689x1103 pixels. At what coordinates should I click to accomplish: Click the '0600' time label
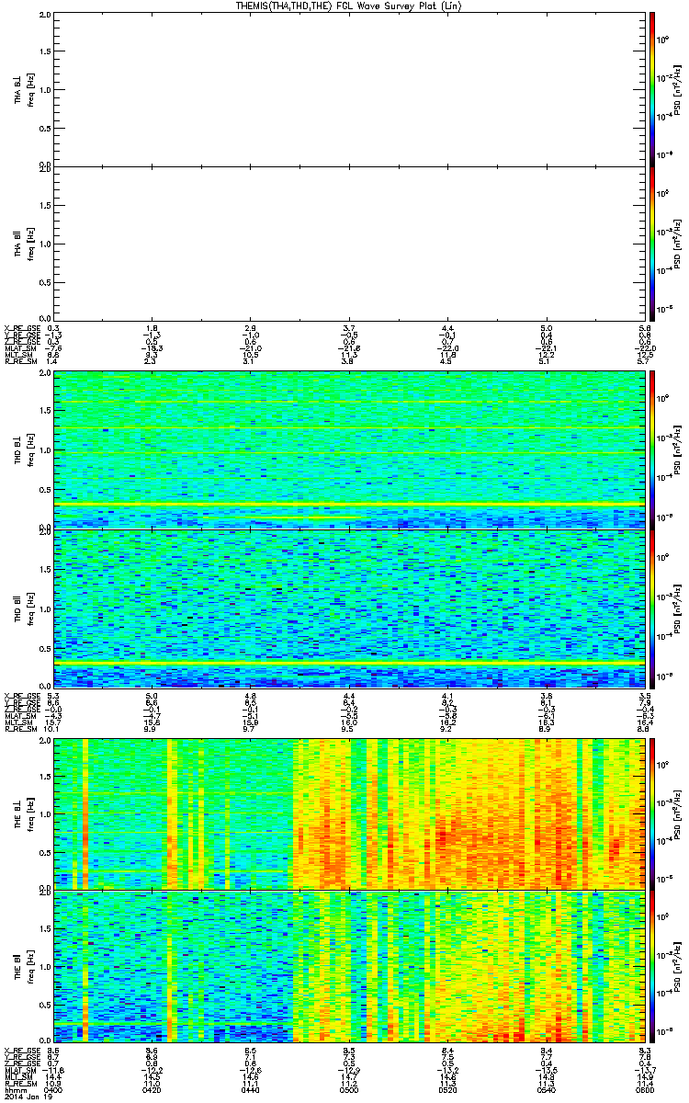point(644,1089)
